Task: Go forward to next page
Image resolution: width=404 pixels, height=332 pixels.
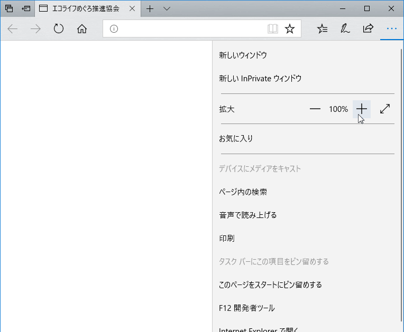Action: point(35,29)
